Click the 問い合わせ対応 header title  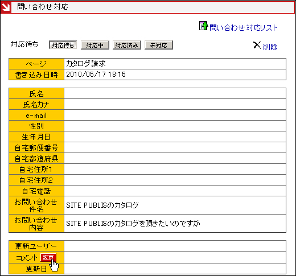[43, 7]
